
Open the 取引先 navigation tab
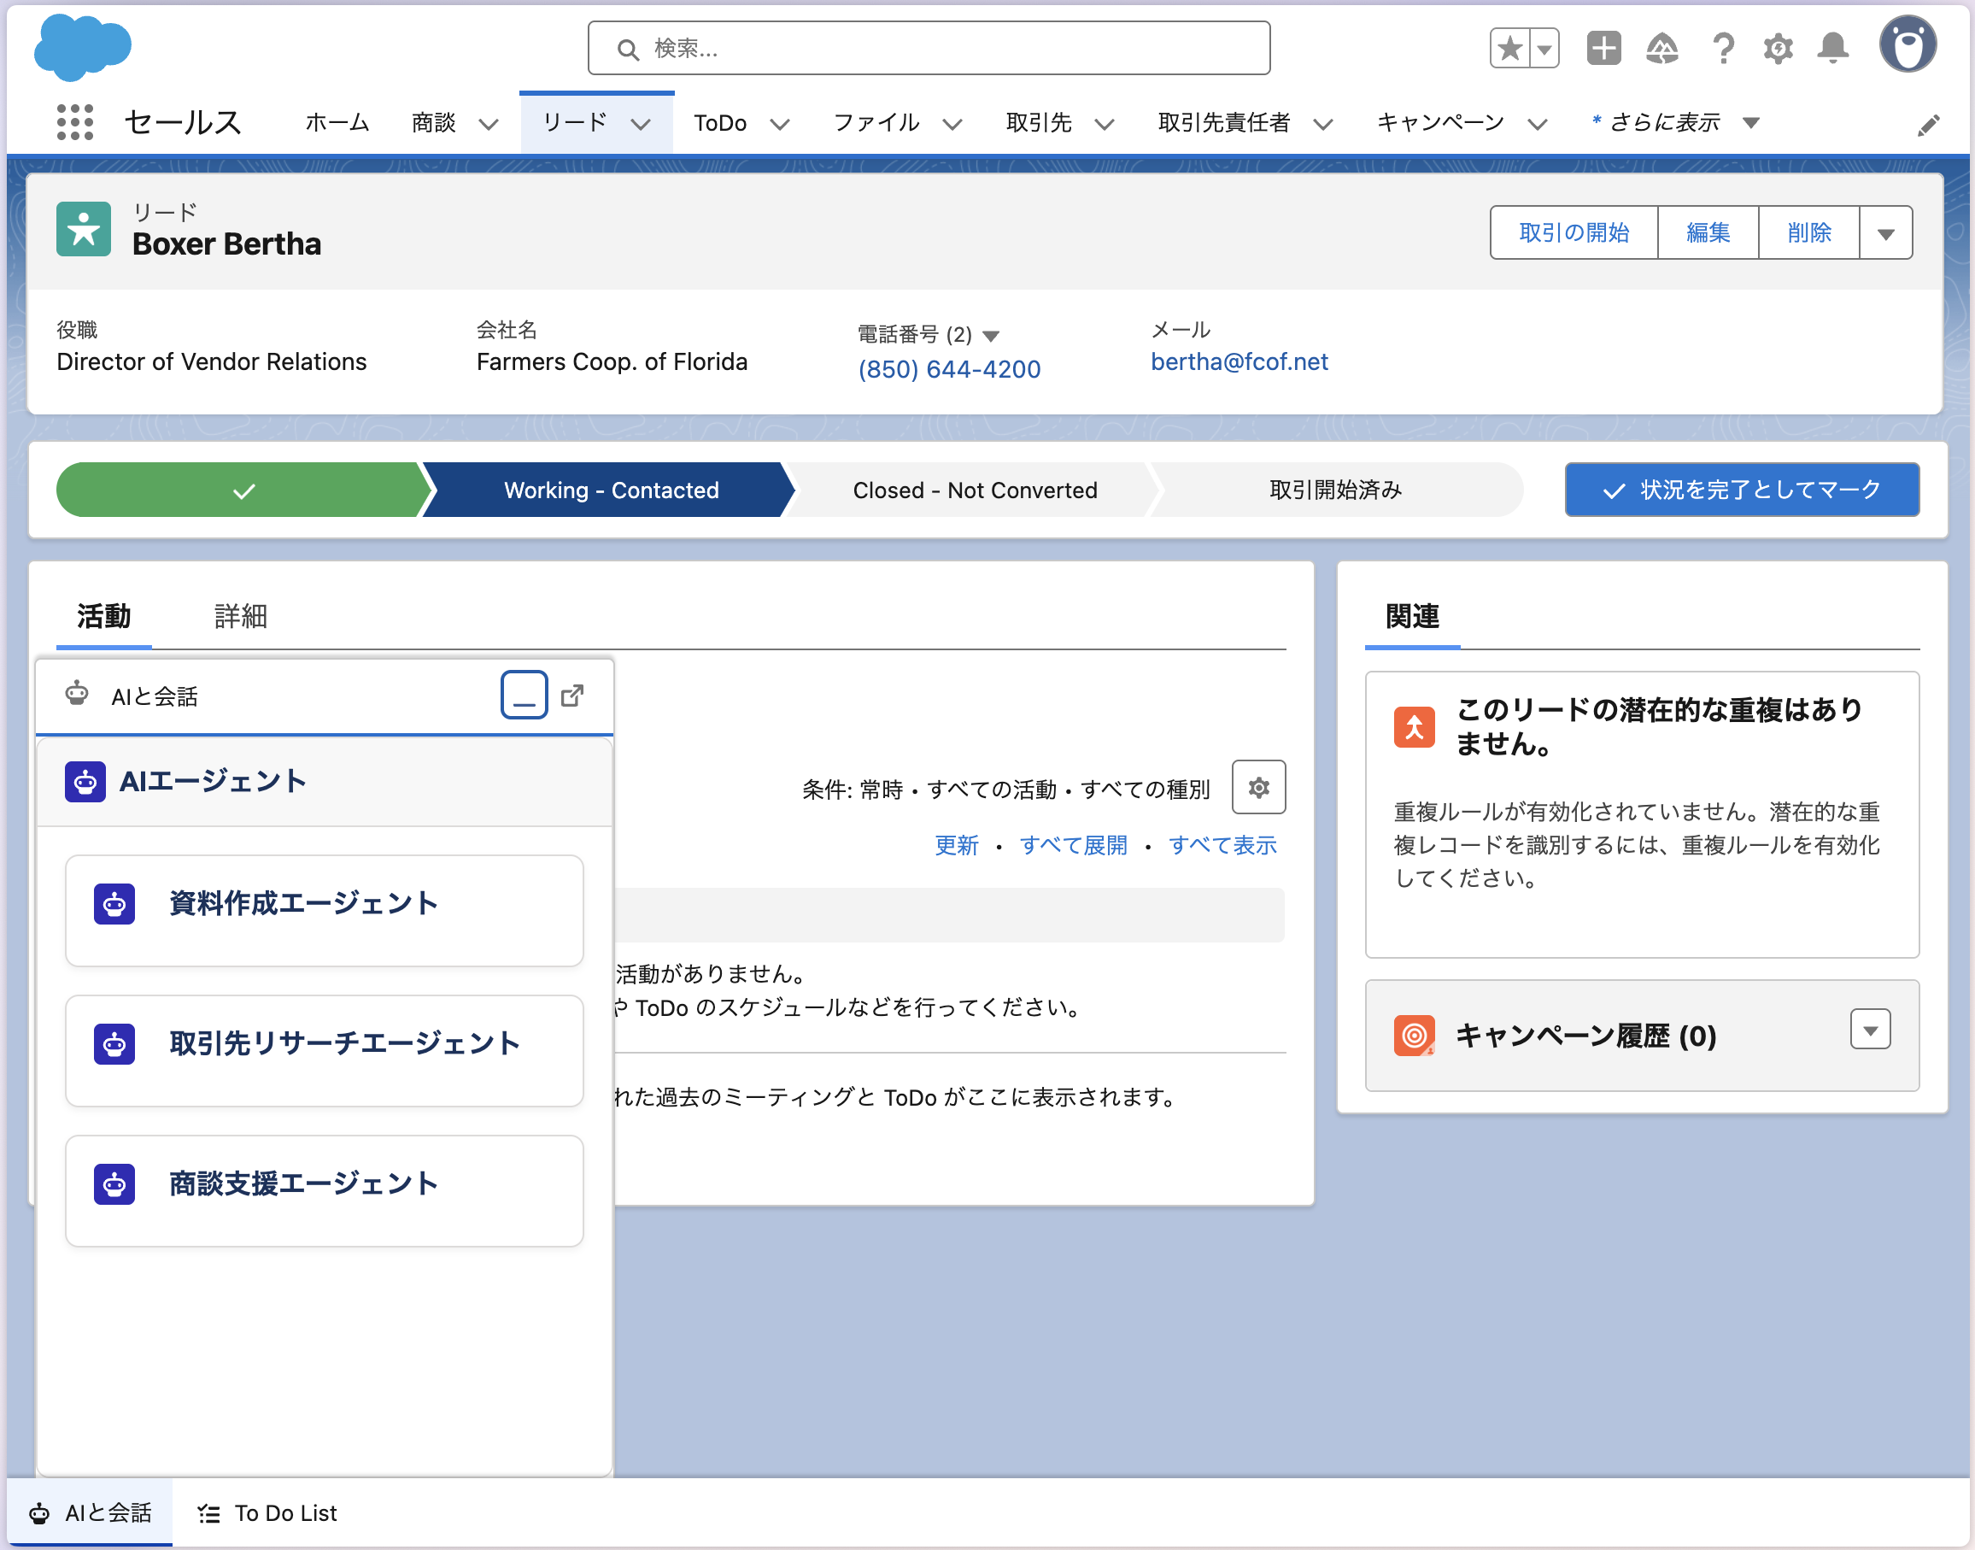tap(1039, 122)
